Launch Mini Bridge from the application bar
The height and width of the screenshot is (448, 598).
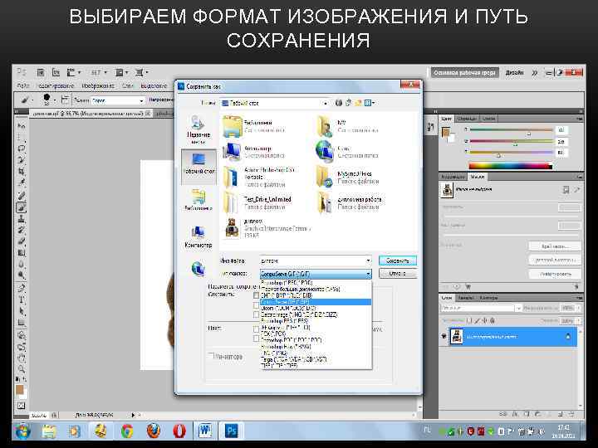pyautogui.click(x=56, y=72)
